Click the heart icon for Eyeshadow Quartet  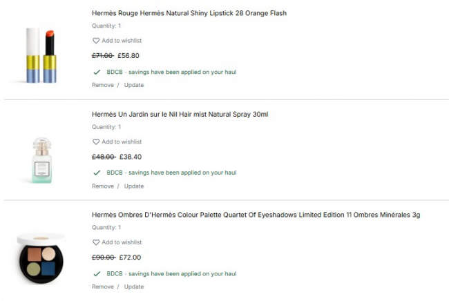pos(96,242)
